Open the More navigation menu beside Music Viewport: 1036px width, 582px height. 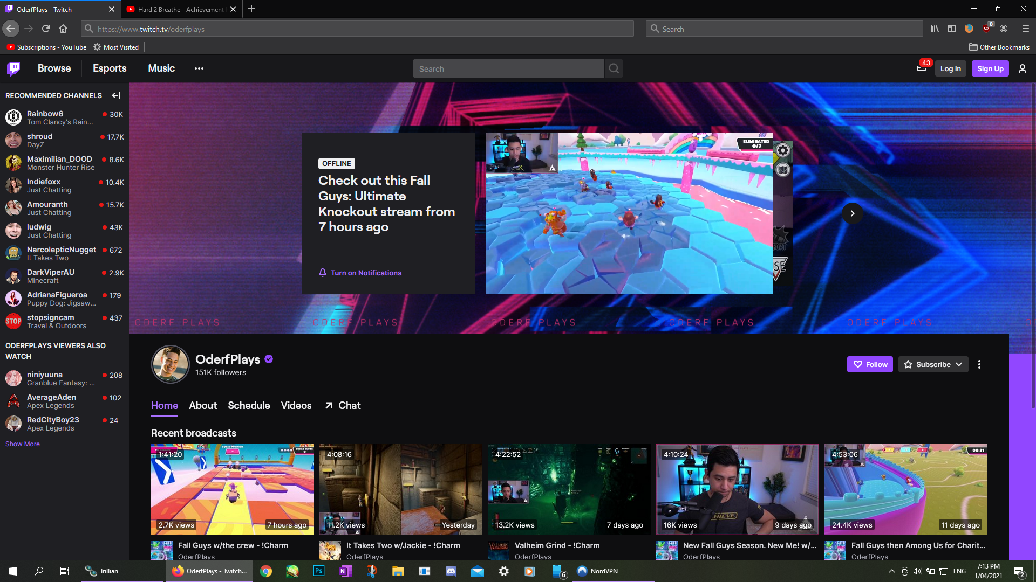coord(199,68)
